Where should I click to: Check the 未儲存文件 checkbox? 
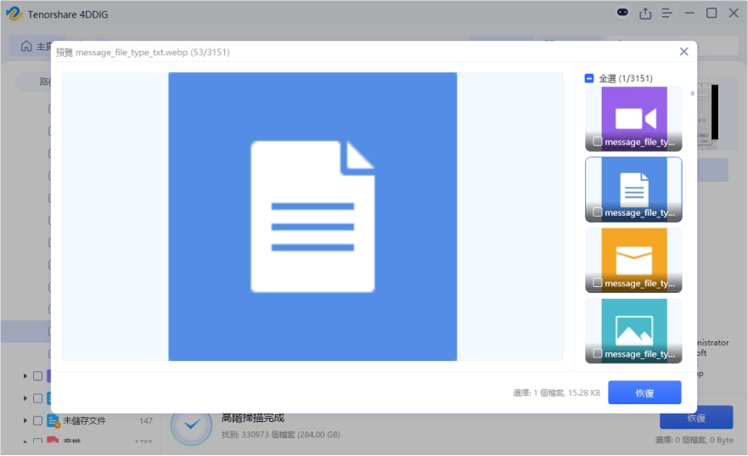click(x=37, y=420)
